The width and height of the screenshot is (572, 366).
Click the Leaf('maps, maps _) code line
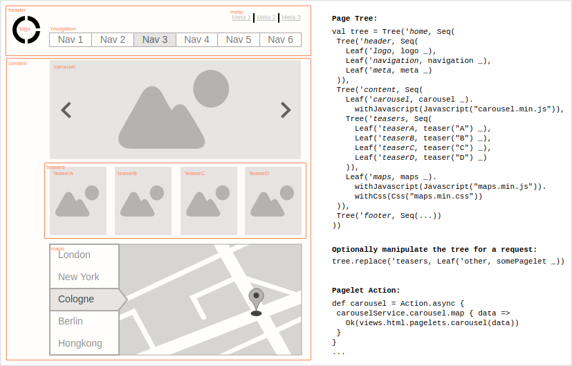(x=391, y=177)
